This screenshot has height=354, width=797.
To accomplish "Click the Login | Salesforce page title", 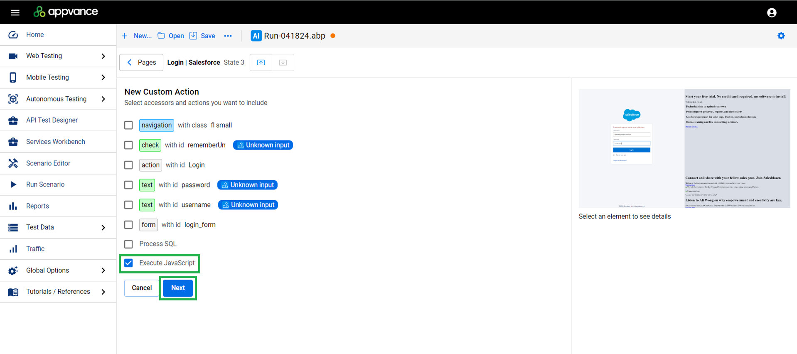I will point(194,62).
